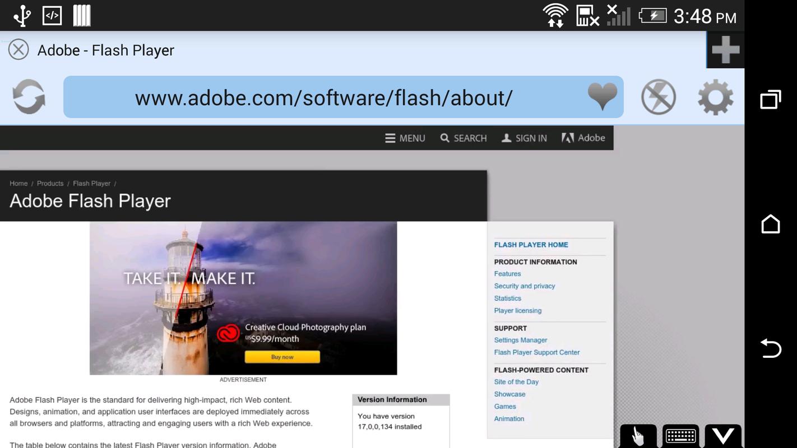Tap the no-signal cellular bars icon
Viewport: 797px width, 448px height.
tap(619, 15)
